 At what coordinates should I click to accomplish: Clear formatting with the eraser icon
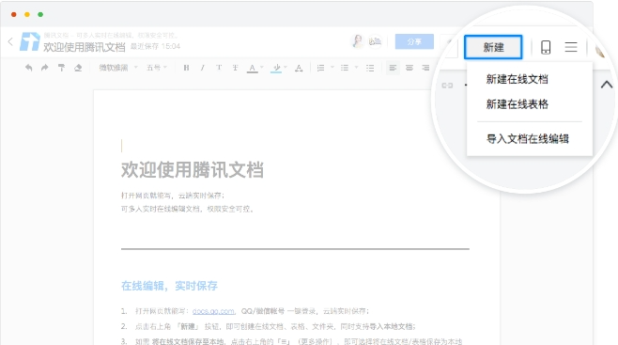point(78,68)
